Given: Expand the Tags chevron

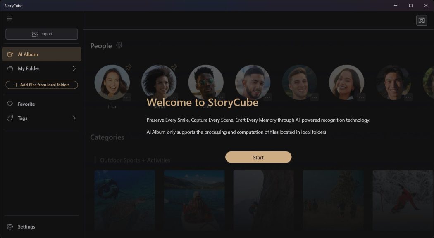Looking at the screenshot, I should pos(74,118).
